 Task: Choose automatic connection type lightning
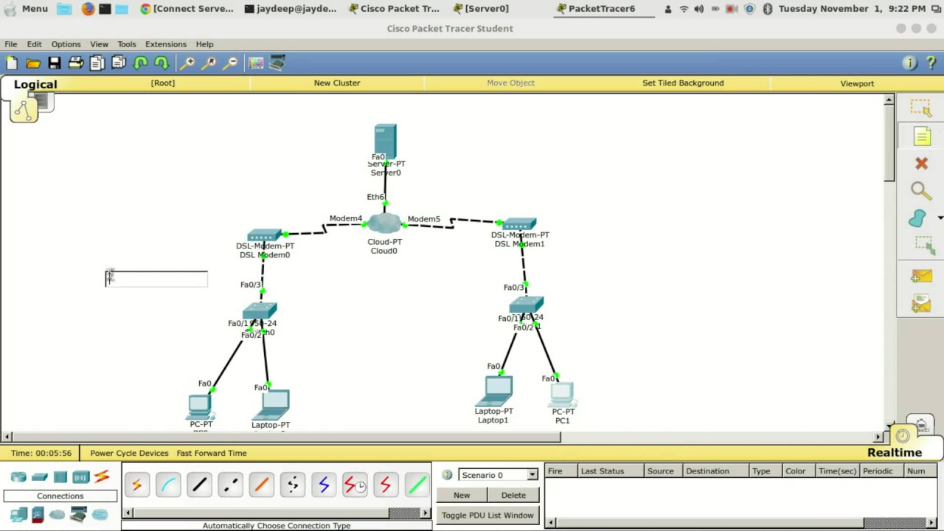tap(136, 485)
